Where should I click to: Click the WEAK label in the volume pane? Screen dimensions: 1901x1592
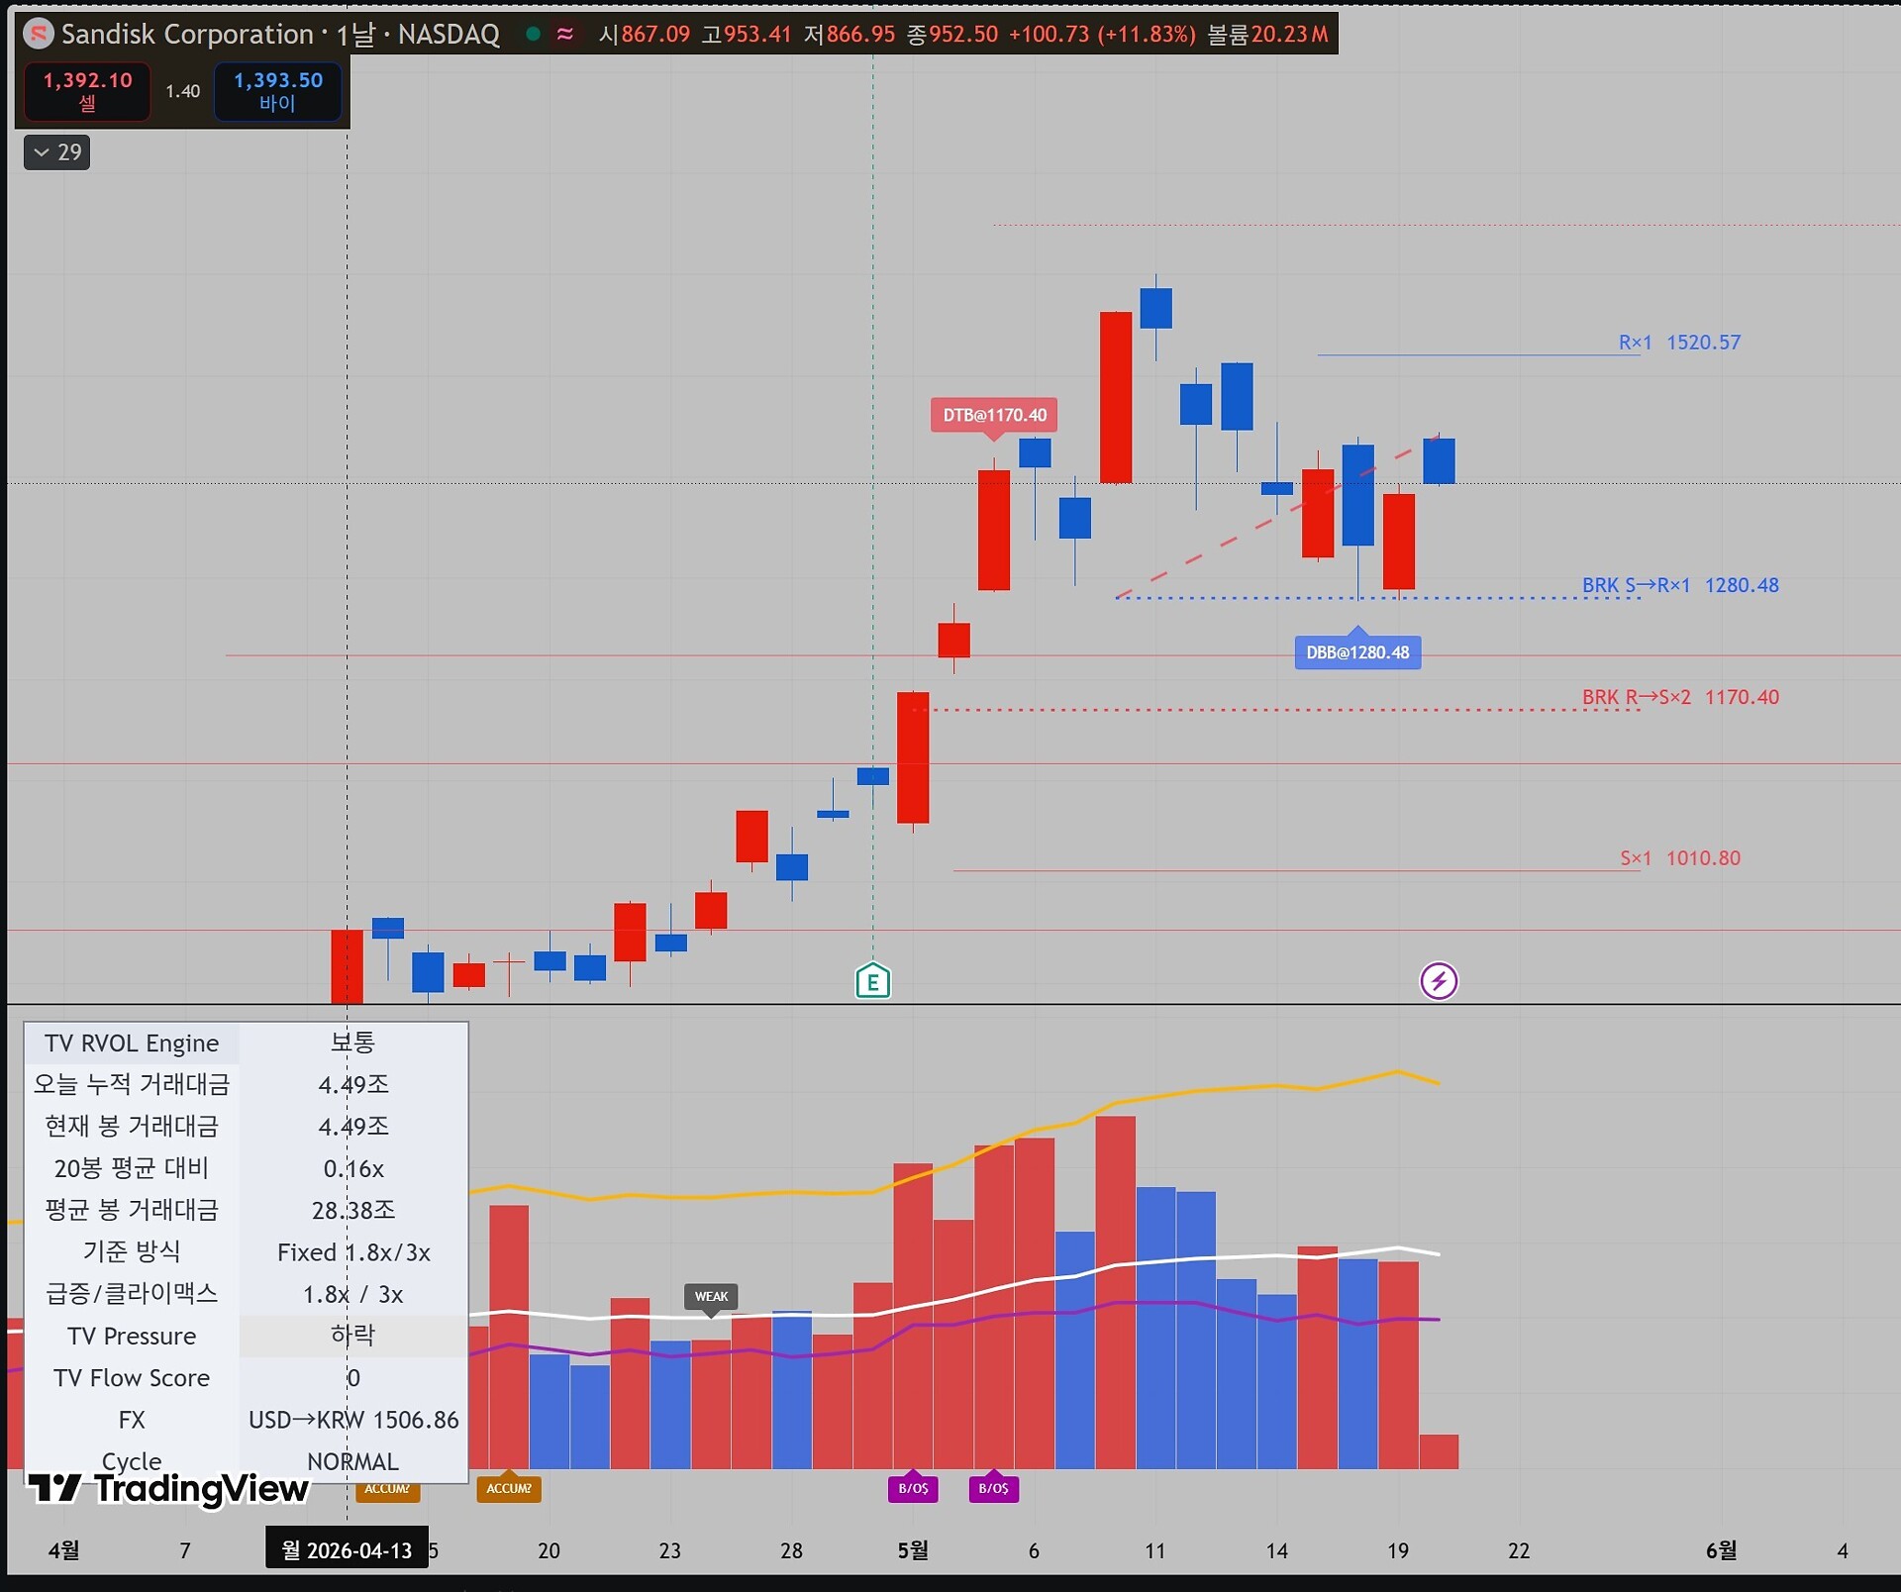[x=711, y=1297]
